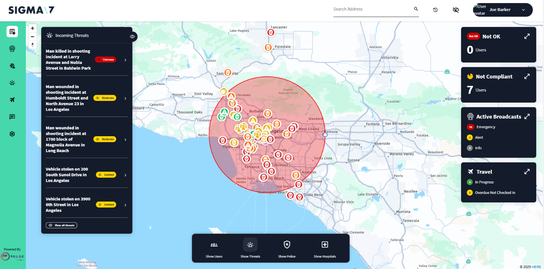544x269 pixels.
Task: Click the Search Address input field
Action: 372,10
